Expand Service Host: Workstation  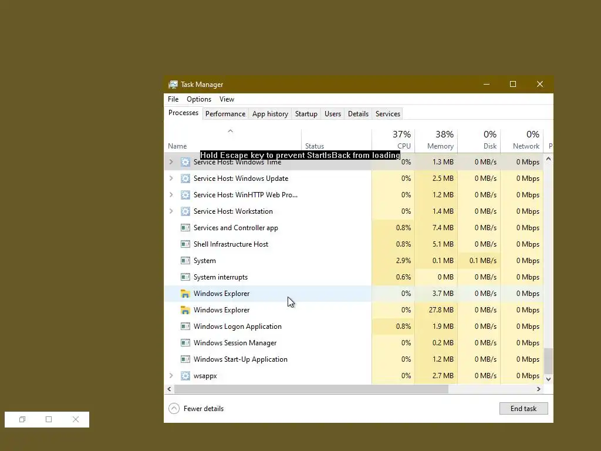(171, 211)
